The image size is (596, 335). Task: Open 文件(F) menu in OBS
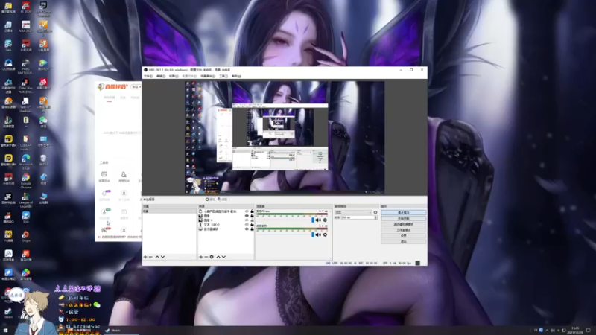148,77
